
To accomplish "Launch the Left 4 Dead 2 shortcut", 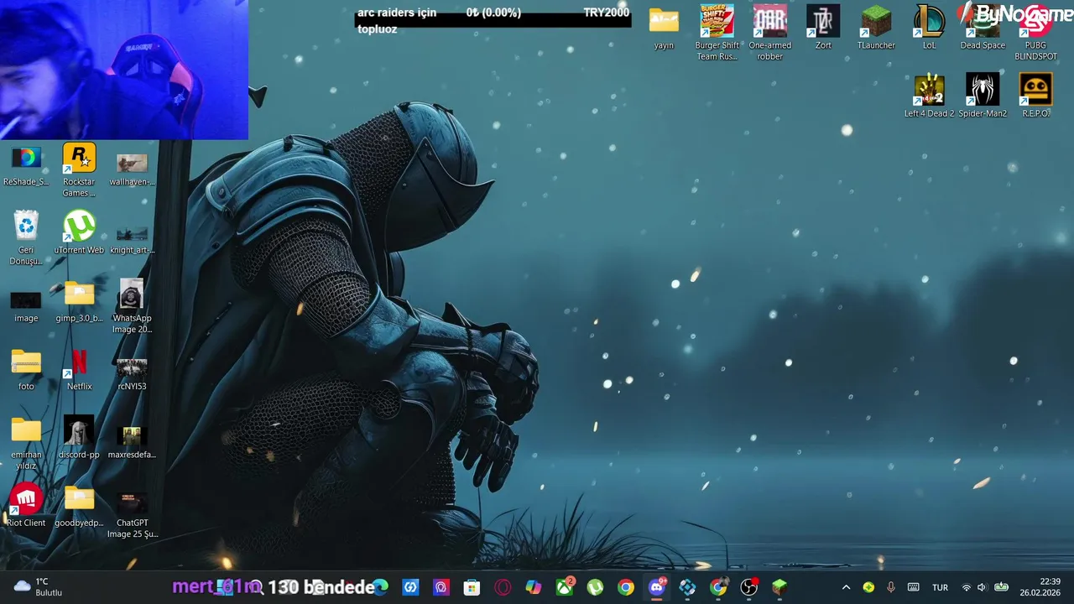I will (x=929, y=96).
